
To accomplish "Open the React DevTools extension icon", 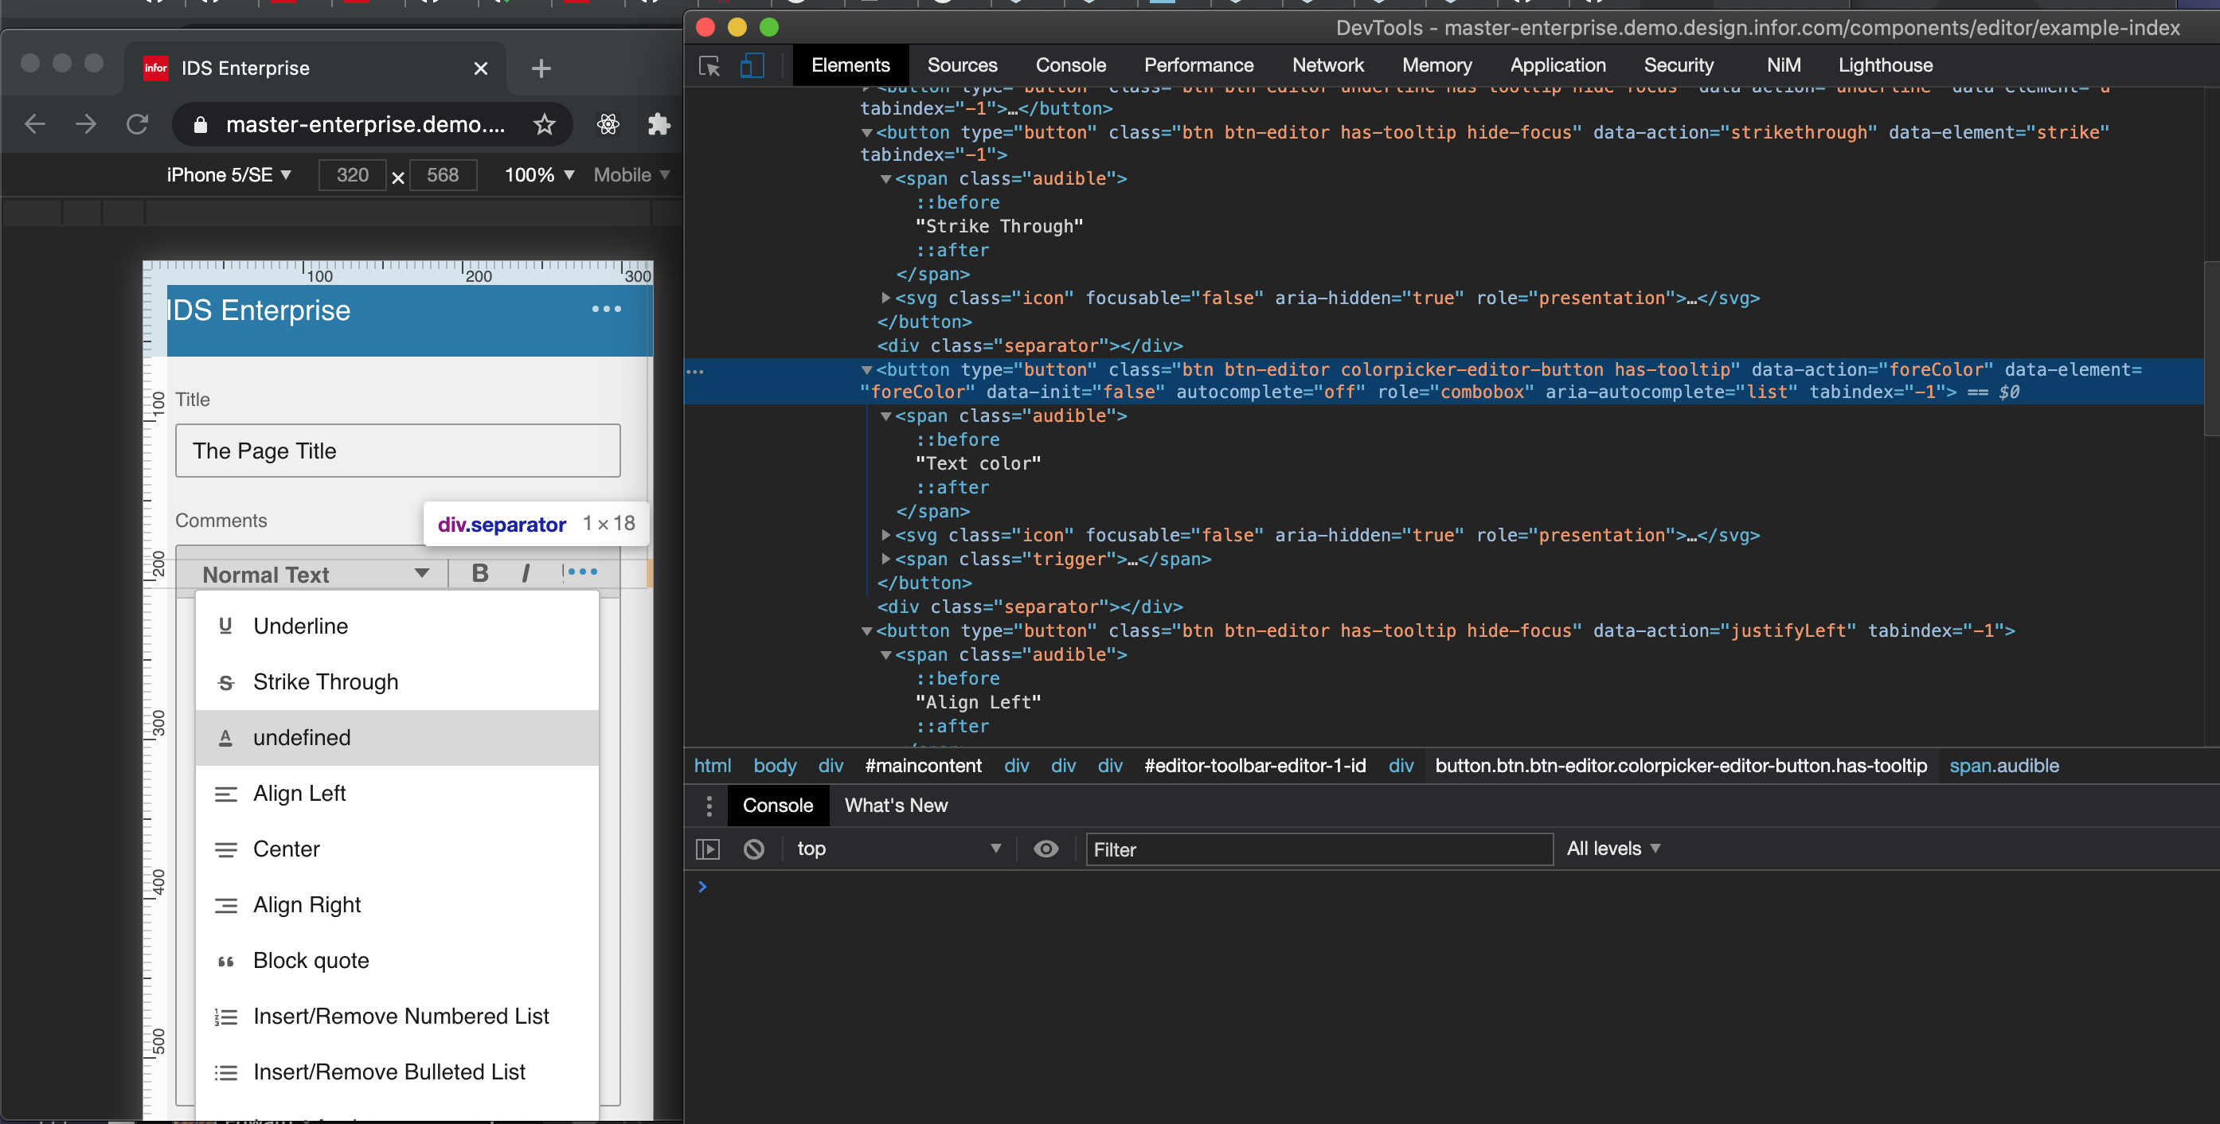I will tap(608, 125).
